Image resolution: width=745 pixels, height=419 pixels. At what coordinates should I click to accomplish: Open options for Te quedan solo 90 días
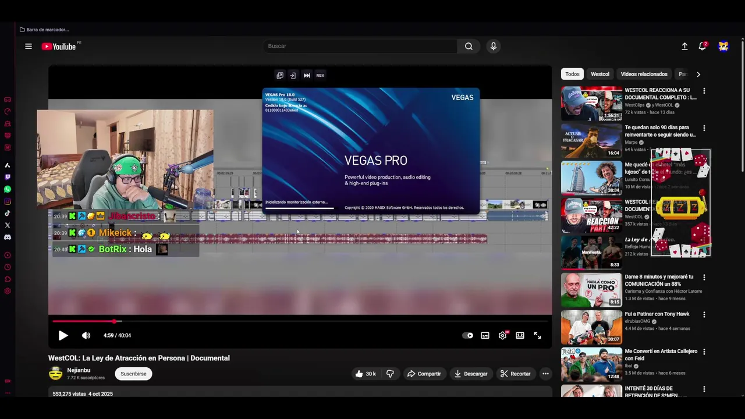[704, 128]
